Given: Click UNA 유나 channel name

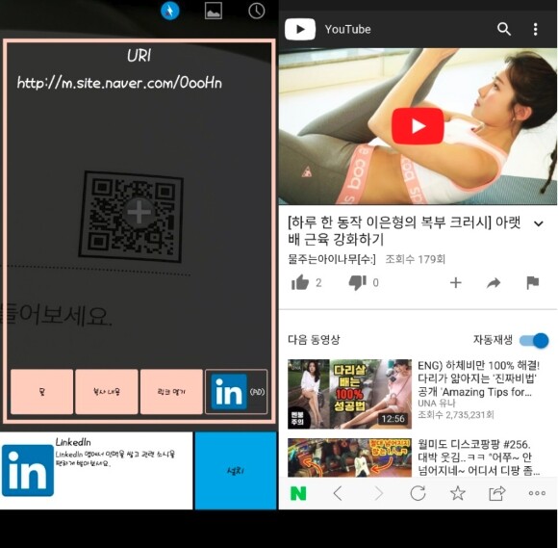Looking at the screenshot, I should pos(437,404).
